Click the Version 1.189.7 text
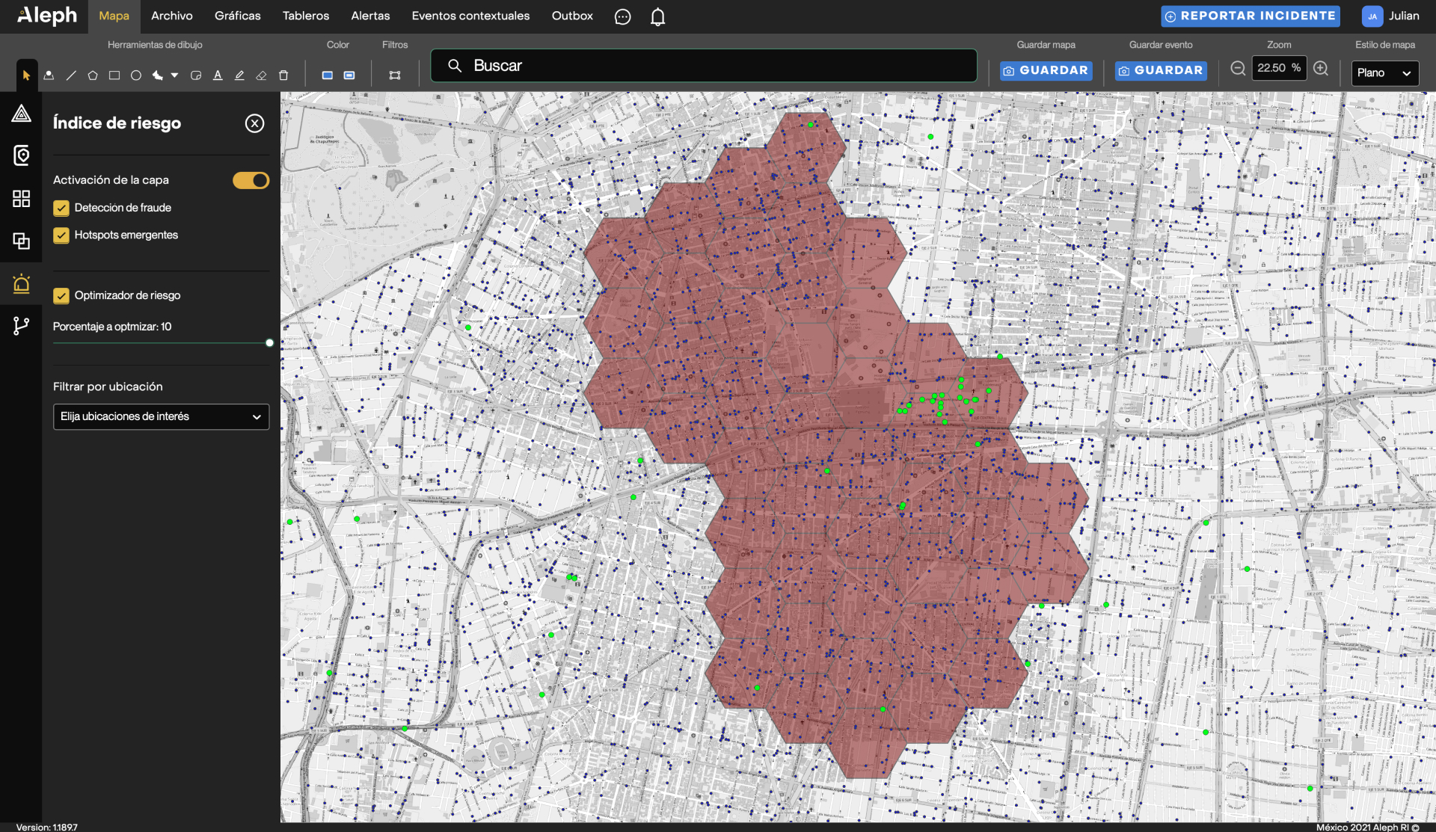Image resolution: width=1436 pixels, height=832 pixels. [x=46, y=827]
